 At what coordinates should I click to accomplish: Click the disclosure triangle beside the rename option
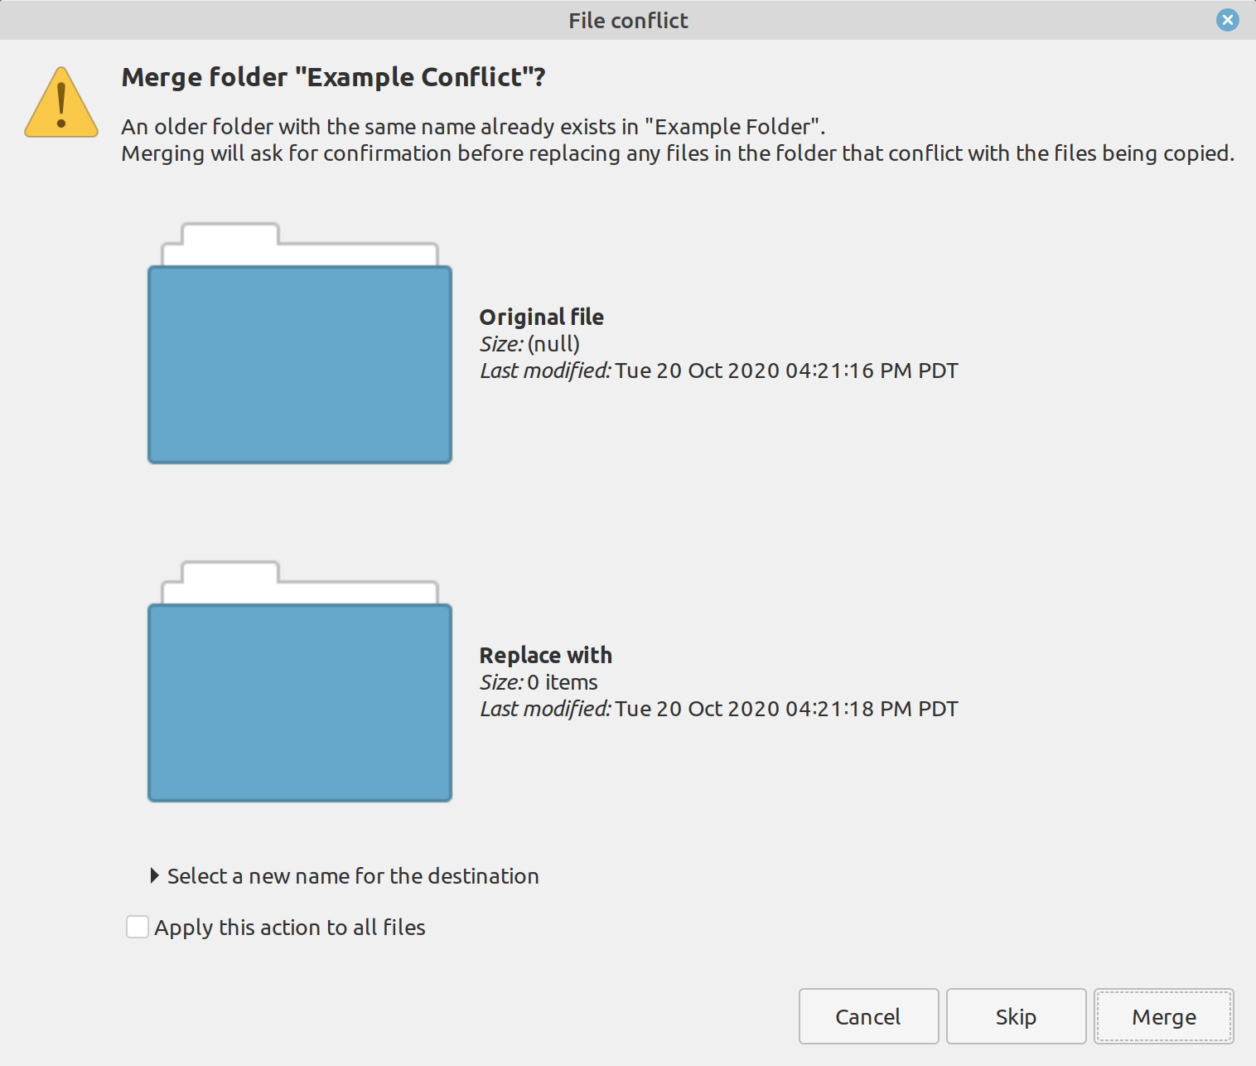pyautogui.click(x=155, y=875)
